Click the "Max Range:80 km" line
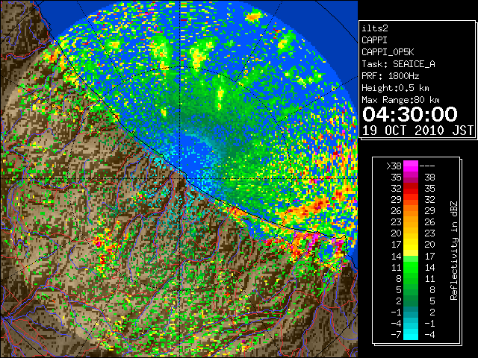The height and width of the screenshot is (358, 478). (x=400, y=100)
